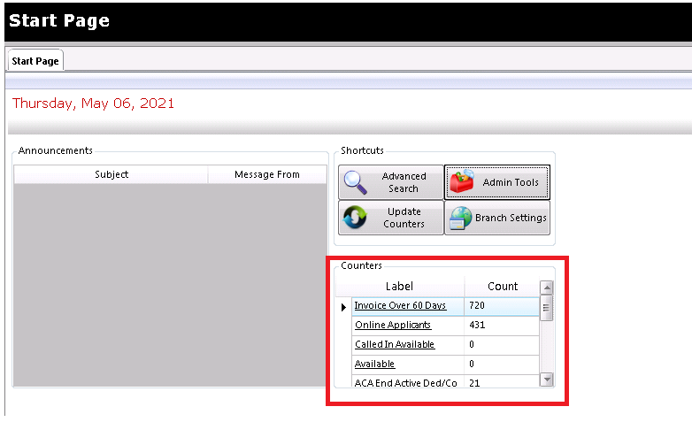Switch to the Start Page tab
This screenshot has width=692, height=422.
35,61
